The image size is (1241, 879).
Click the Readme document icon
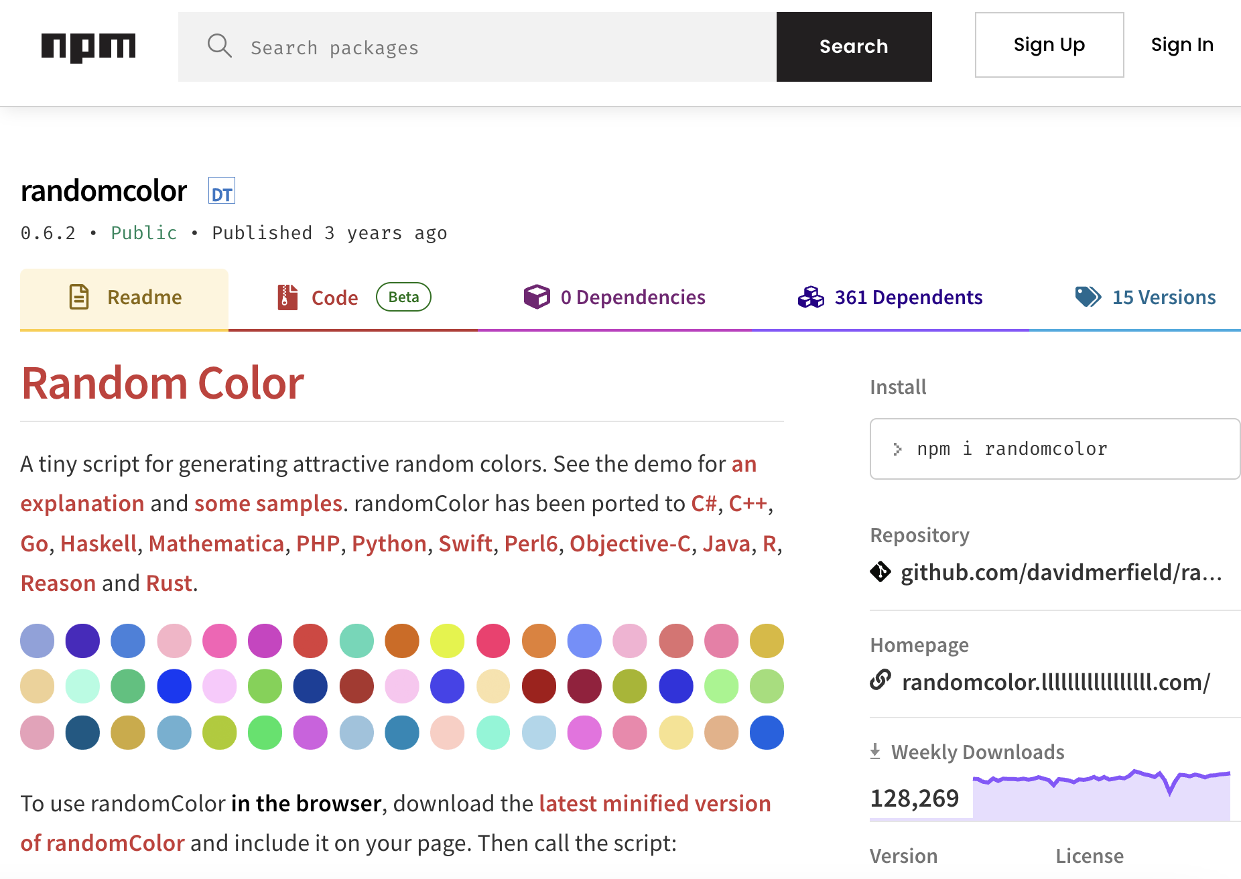[x=79, y=297]
